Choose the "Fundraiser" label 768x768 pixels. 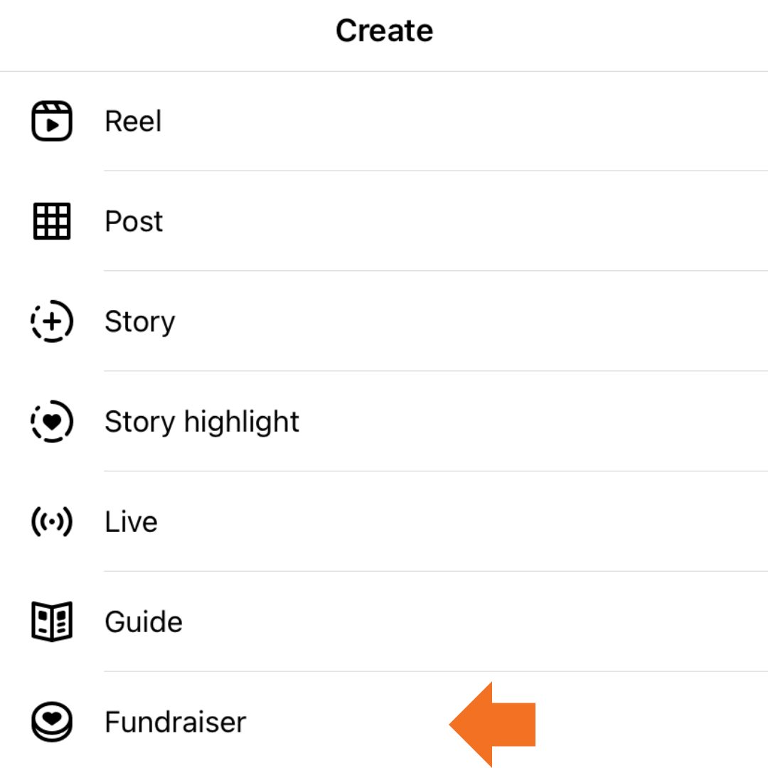tap(175, 722)
